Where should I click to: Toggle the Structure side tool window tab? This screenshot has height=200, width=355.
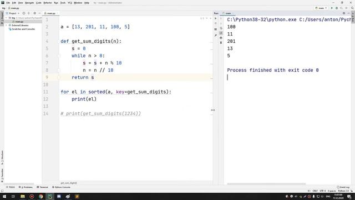click(x=2, y=157)
